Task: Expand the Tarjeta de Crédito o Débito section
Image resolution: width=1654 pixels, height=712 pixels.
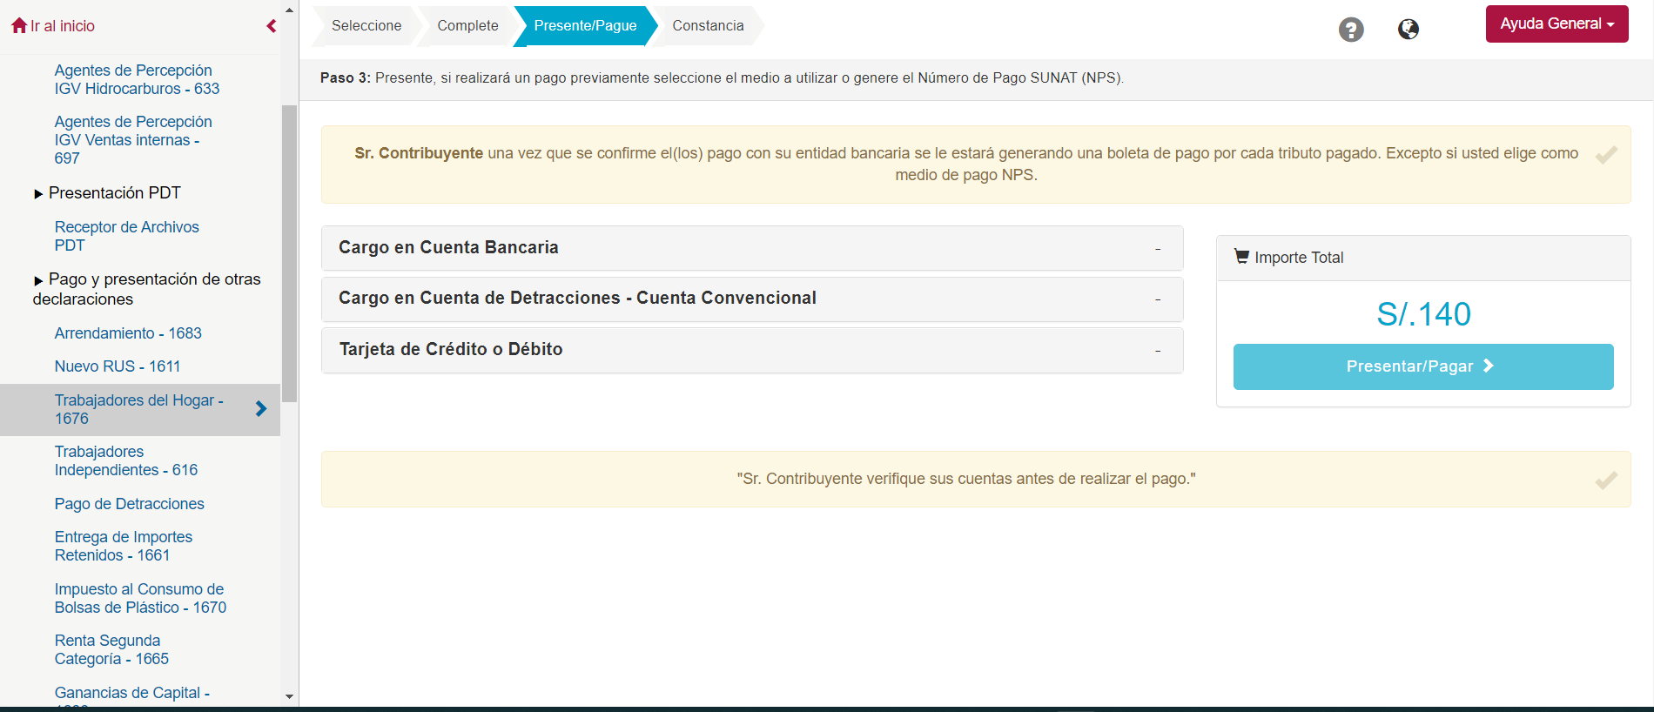Action: [752, 350]
